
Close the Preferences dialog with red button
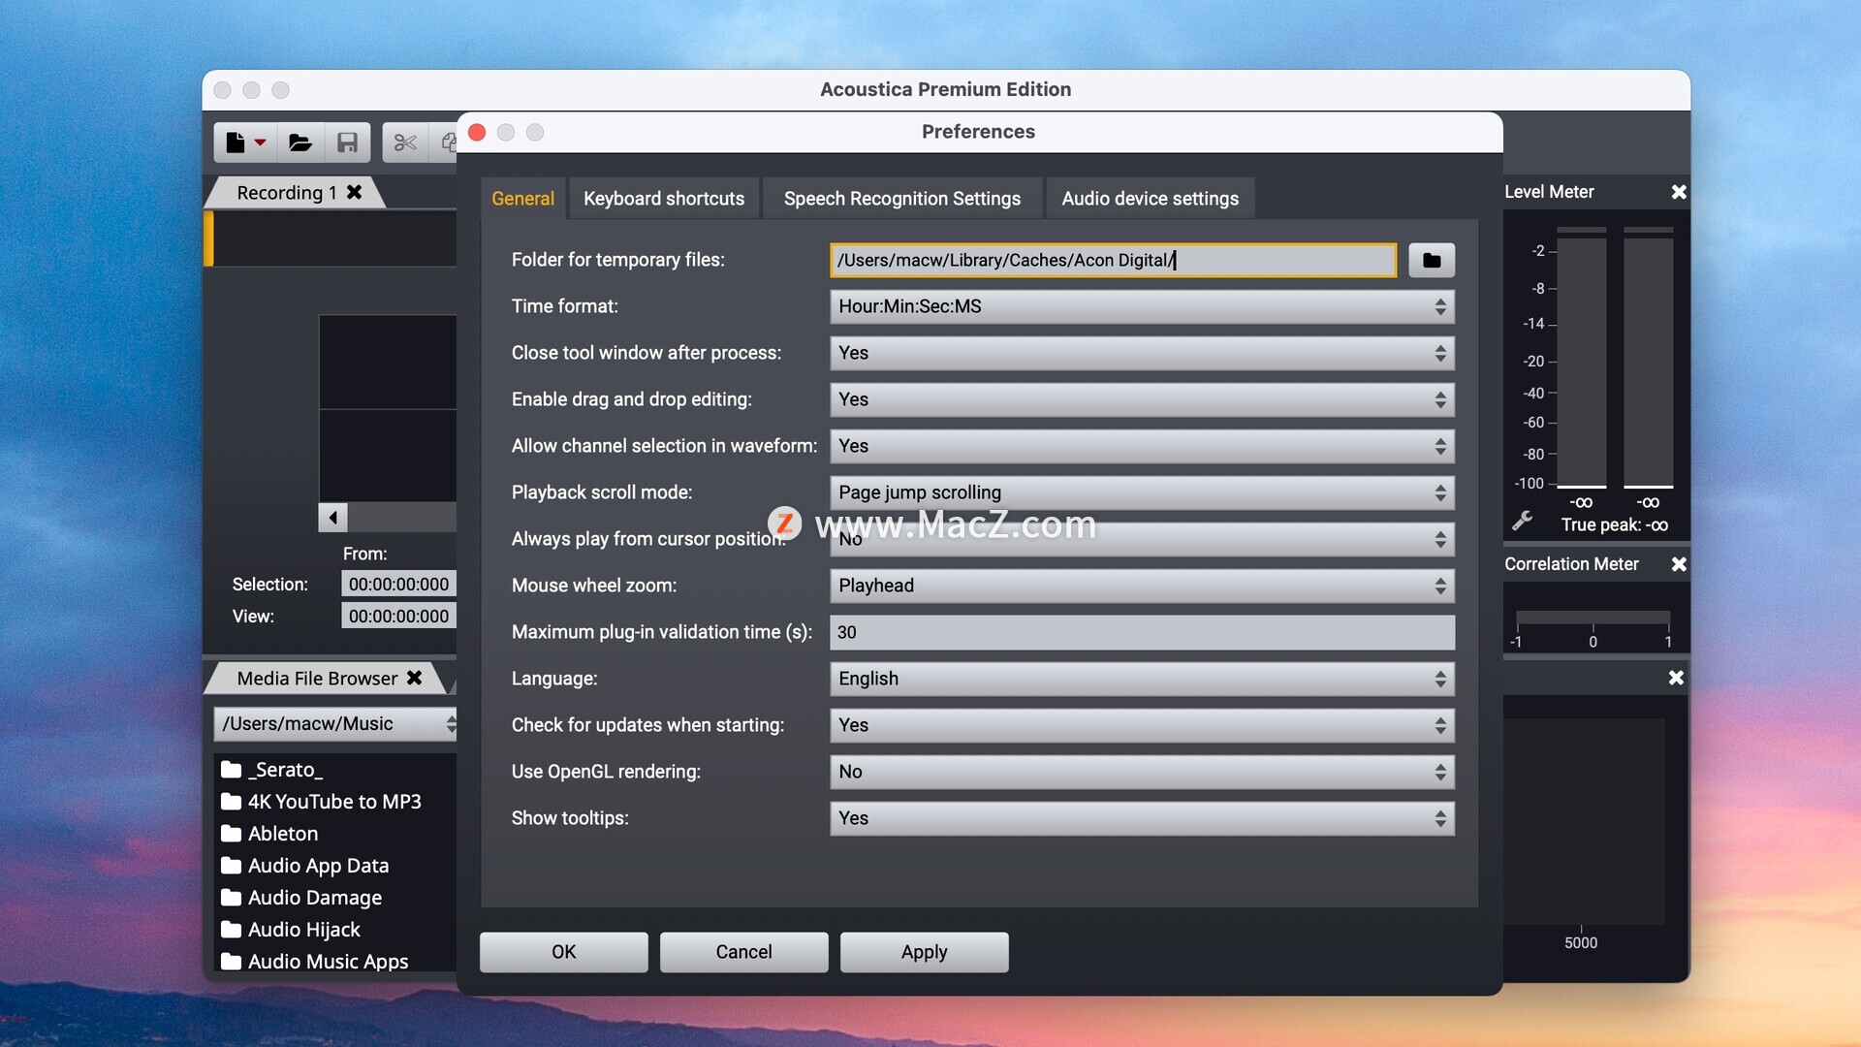(x=477, y=132)
